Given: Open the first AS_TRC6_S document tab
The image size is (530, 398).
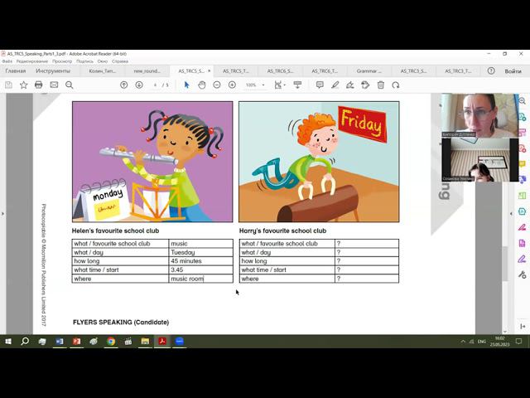Looking at the screenshot, I should point(280,71).
